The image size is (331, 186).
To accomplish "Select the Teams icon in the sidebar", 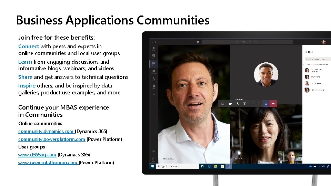I will [x=154, y=64].
